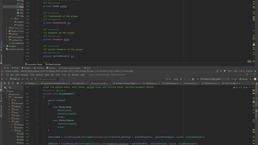
Task: Click the 70 warnings indicator in editor
Action: coord(235,87)
